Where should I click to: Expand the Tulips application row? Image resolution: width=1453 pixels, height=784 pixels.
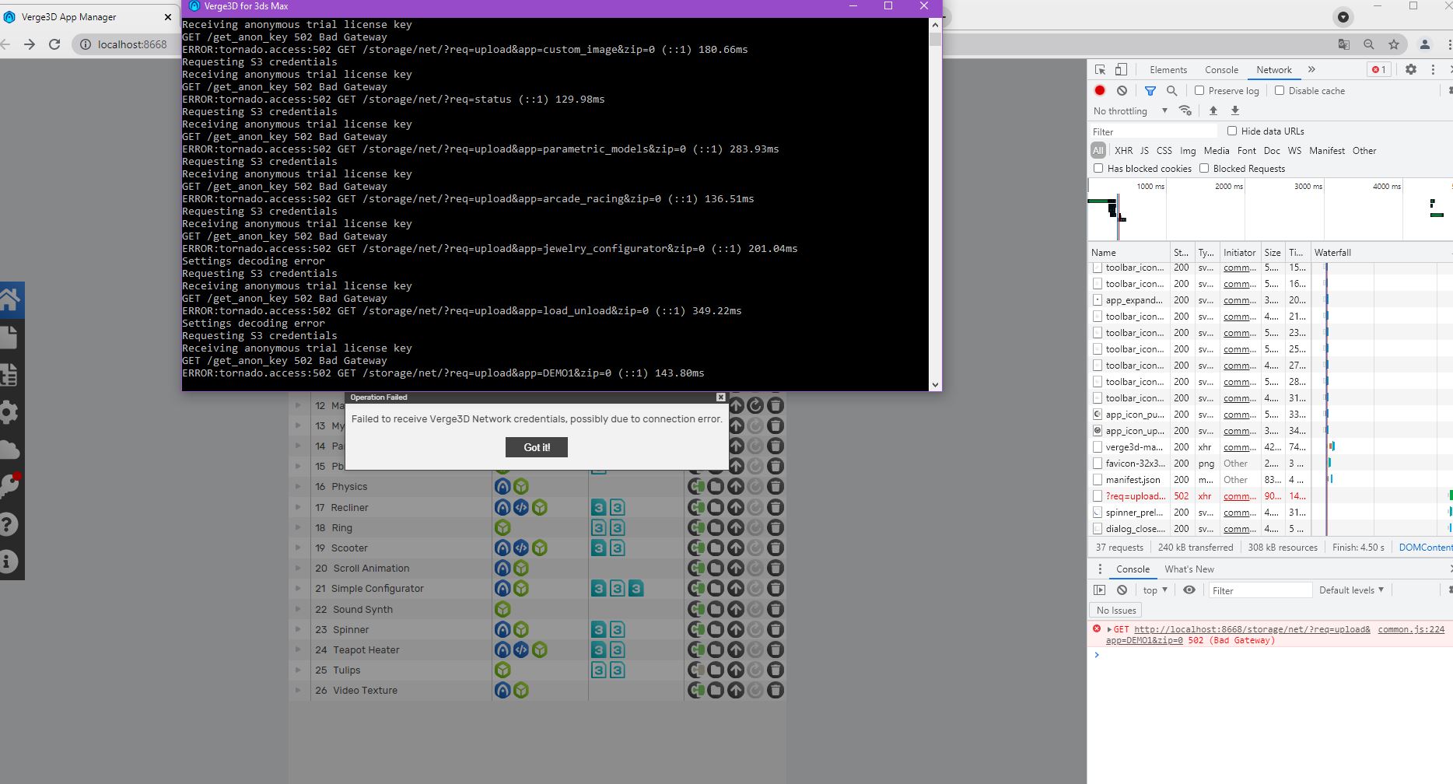tap(298, 670)
